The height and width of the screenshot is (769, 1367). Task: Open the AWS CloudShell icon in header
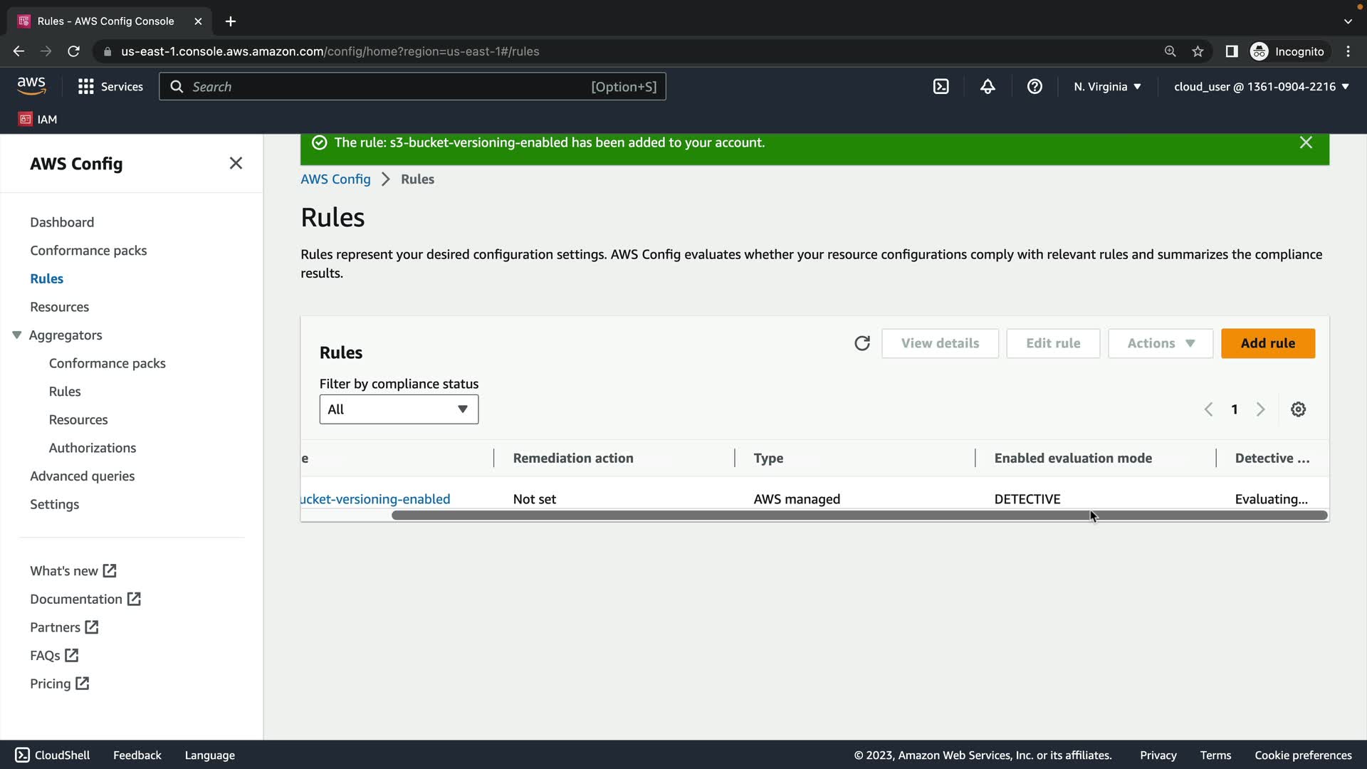[x=941, y=86]
